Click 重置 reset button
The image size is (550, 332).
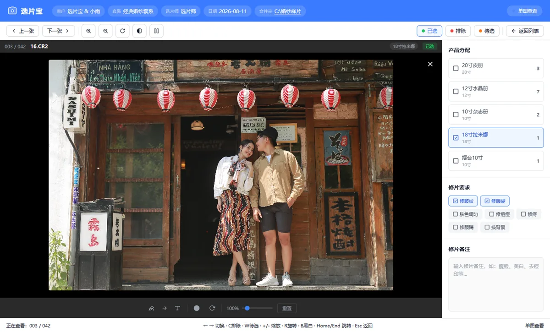287,308
